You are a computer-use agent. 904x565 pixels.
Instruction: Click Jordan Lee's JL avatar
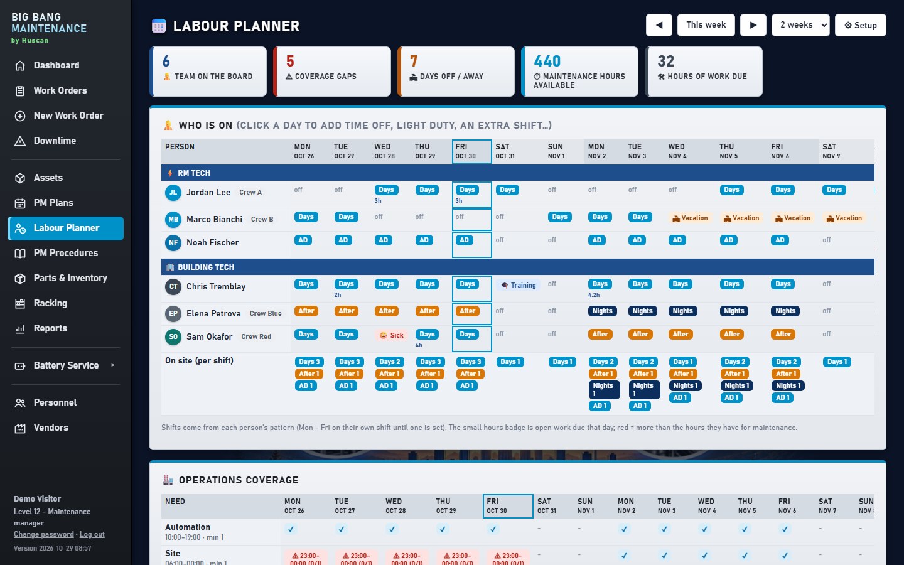coord(173,193)
